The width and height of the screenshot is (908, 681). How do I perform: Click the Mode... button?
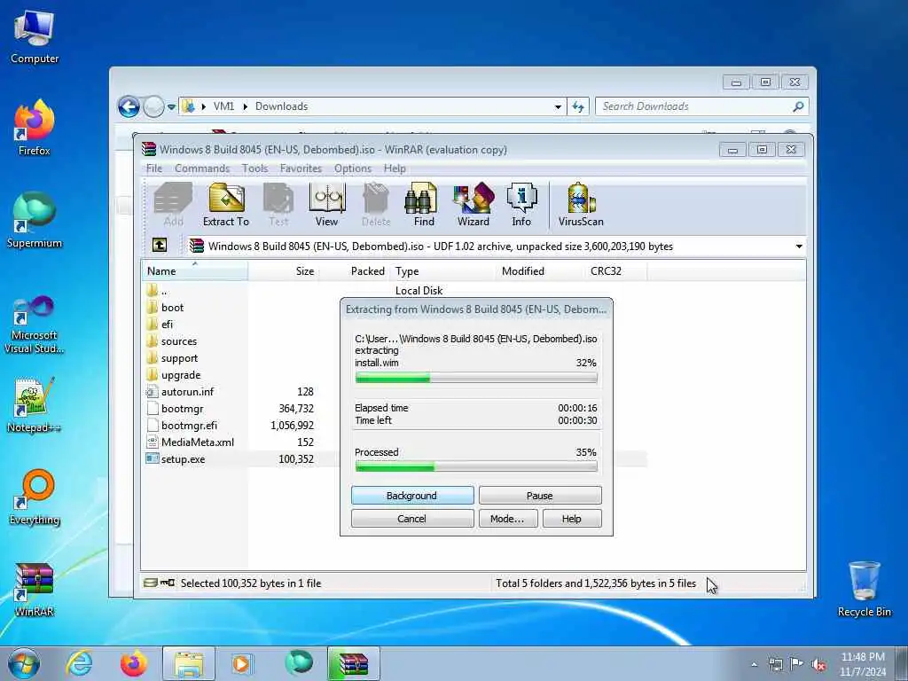click(x=508, y=519)
